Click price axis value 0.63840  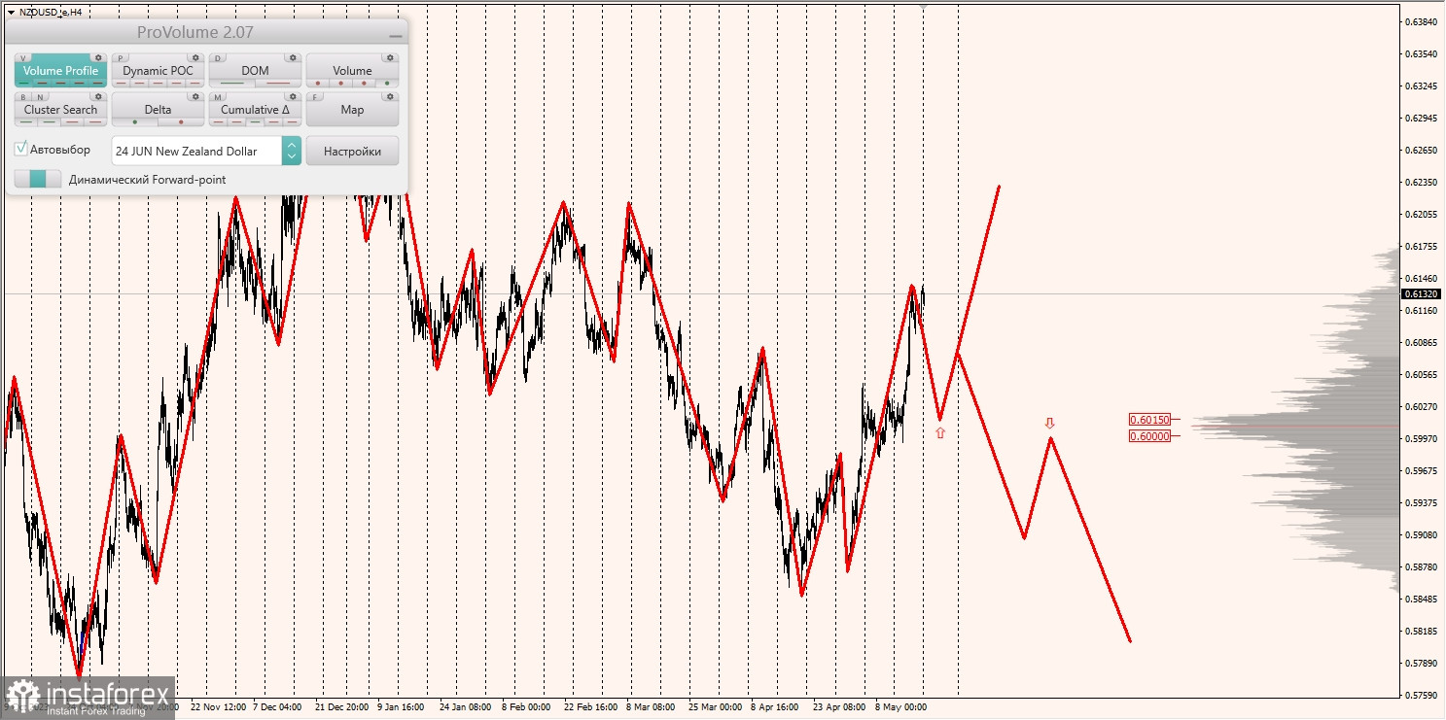click(x=1423, y=21)
